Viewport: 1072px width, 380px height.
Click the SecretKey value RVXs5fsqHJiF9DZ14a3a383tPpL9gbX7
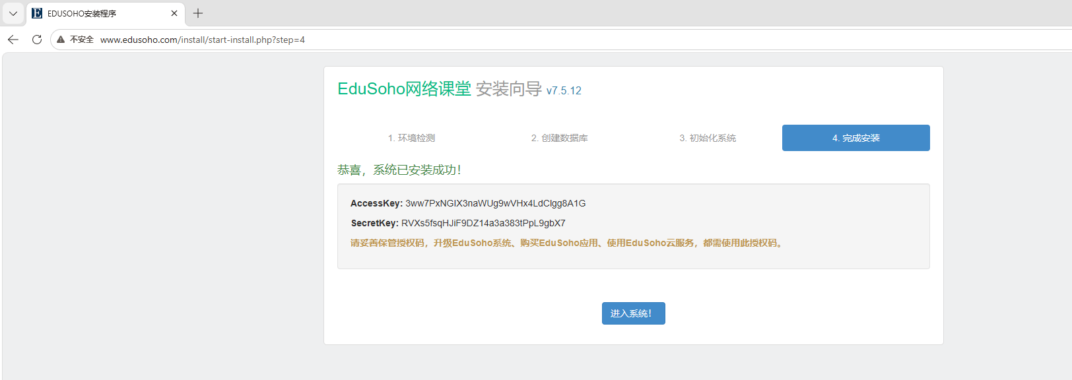click(483, 223)
